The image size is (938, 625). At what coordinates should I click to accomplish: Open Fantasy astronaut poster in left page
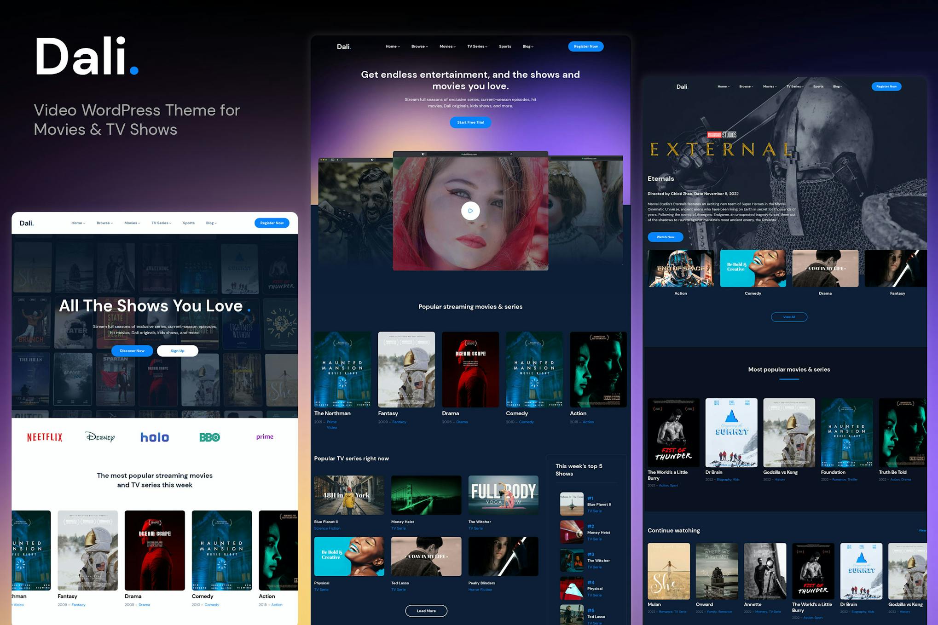[x=87, y=550]
